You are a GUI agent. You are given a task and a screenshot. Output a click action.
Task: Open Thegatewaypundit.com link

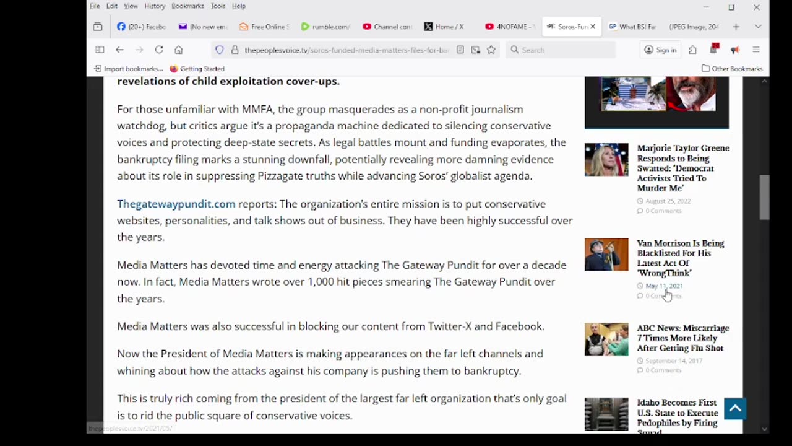coord(176,204)
